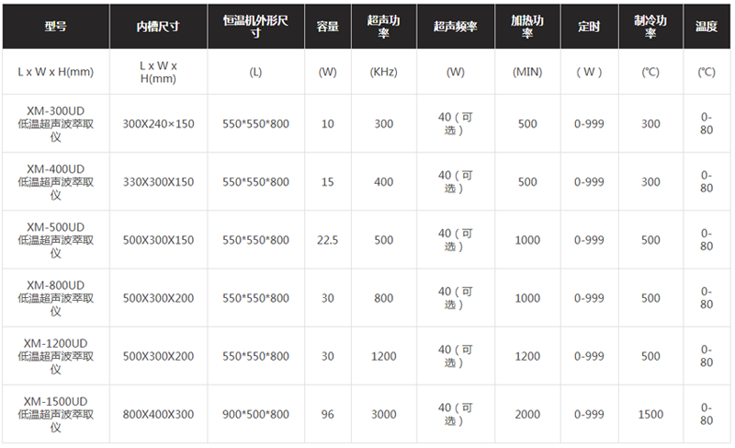Click the 800X400X300 tank size cell
735x448 pixels.
(x=158, y=415)
